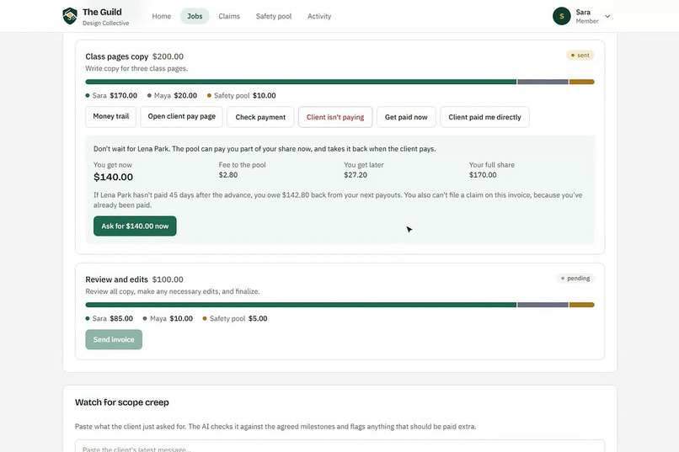Screen dimensions: 679x452
Task: Click the You get now $140.00 amount
Action: tap(114, 177)
